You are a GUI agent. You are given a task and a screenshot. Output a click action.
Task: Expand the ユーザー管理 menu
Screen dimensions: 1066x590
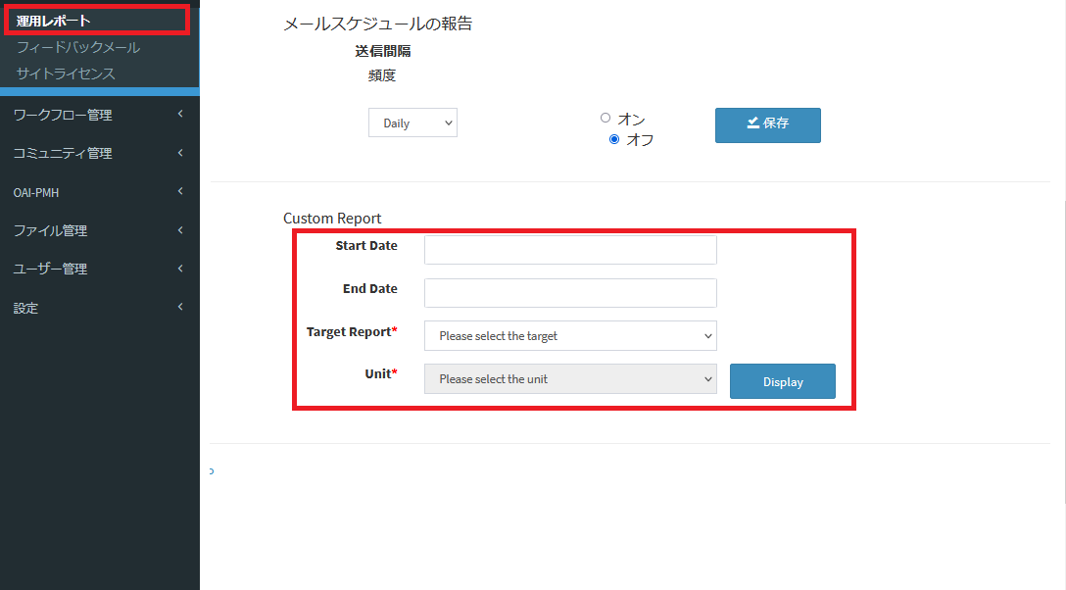click(50, 269)
